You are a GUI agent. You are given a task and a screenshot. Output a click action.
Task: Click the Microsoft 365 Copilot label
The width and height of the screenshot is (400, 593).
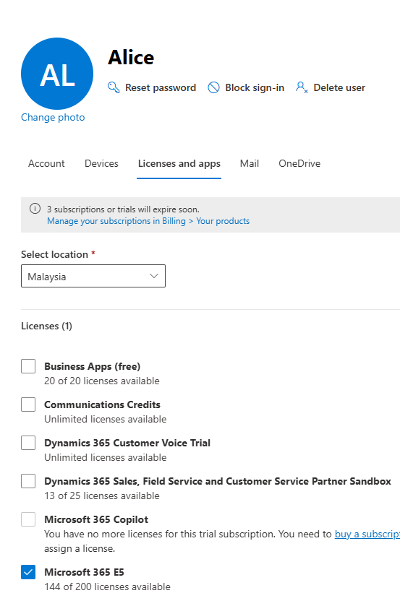click(x=96, y=519)
